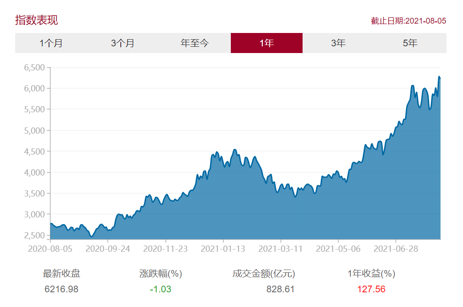Click the 2020-08-05 date label
Viewport: 463px width, 307px height.
click(50, 249)
